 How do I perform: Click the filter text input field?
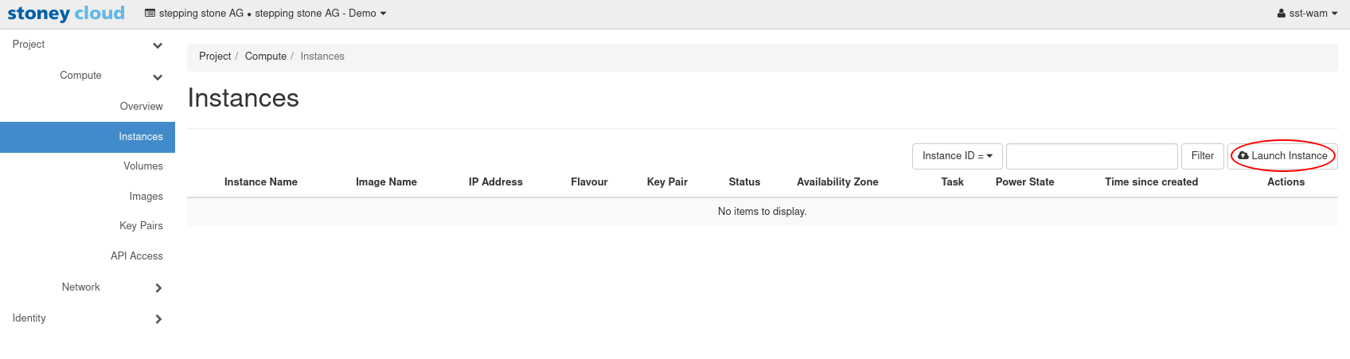(x=1091, y=156)
